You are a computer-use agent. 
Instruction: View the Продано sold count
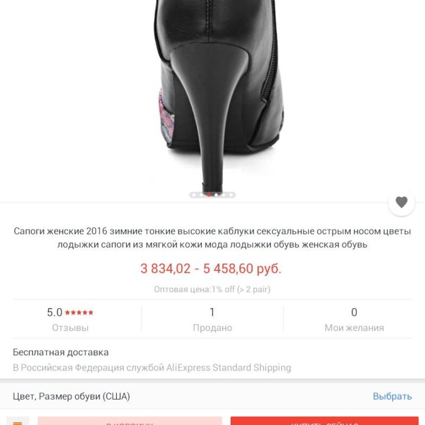[x=212, y=319]
